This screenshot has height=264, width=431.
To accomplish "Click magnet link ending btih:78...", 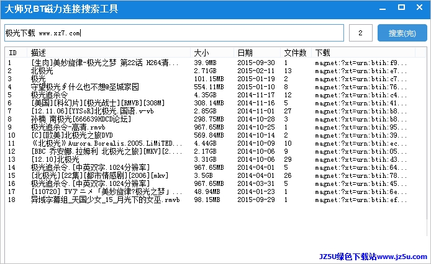I will pos(361,176).
